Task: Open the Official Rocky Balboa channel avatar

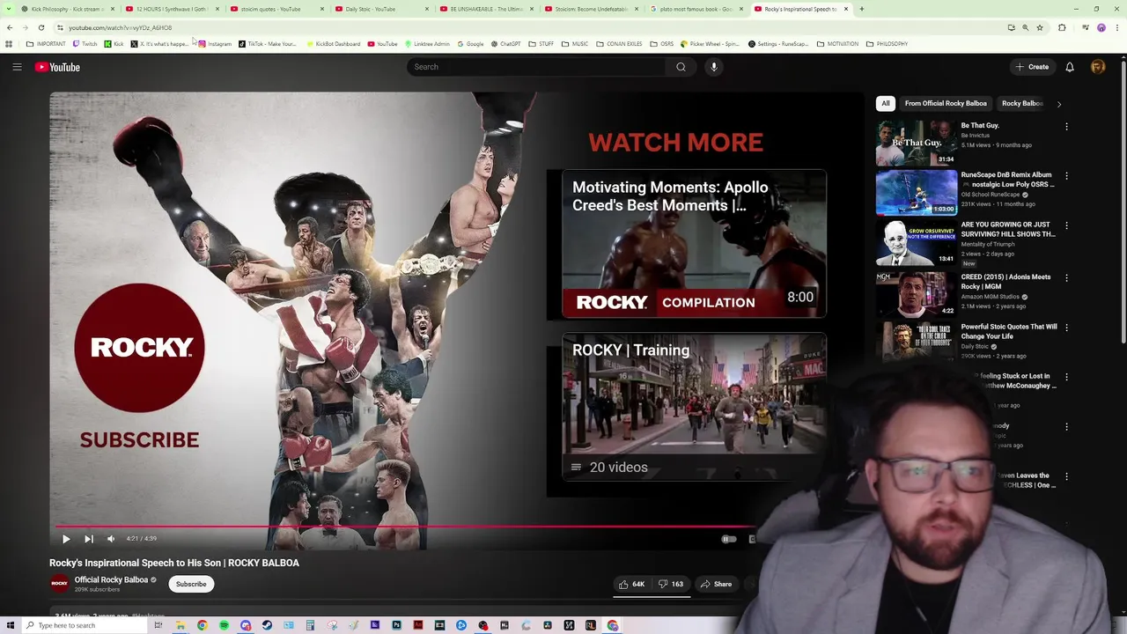Action: 59,583
